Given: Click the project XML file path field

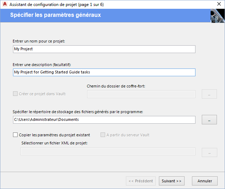Looking at the screenshot, I should [x=108, y=151].
